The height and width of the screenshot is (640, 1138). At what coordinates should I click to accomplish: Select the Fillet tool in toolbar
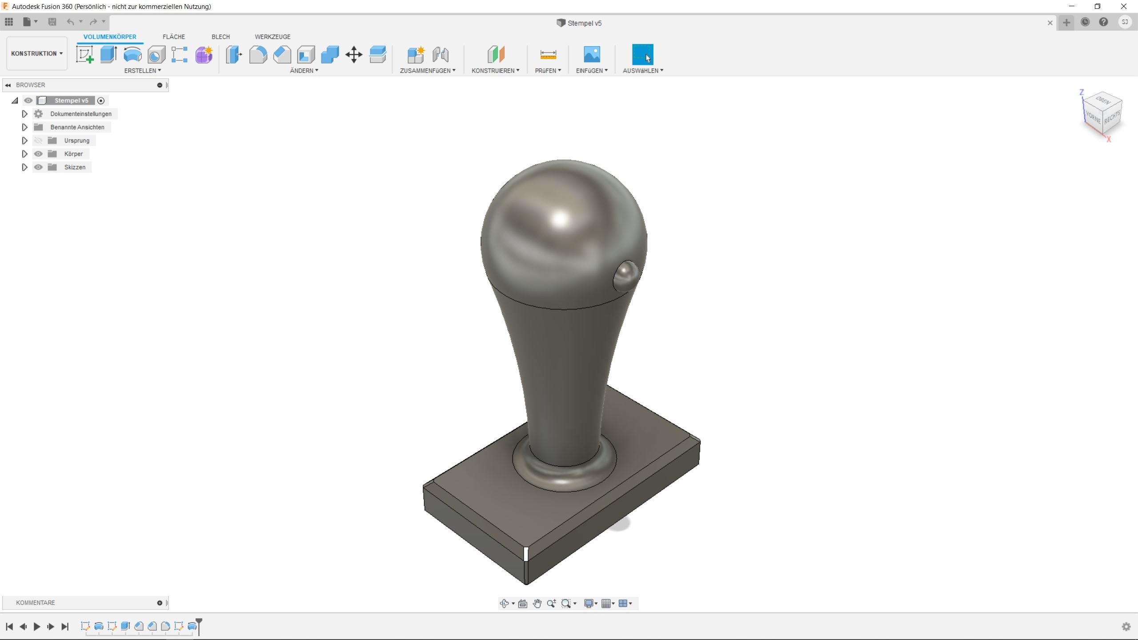point(258,55)
